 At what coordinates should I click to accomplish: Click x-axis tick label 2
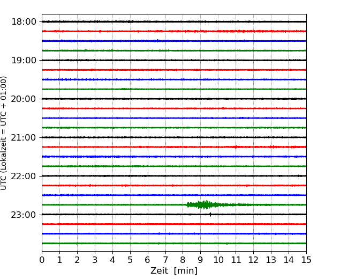[x=77, y=260]
